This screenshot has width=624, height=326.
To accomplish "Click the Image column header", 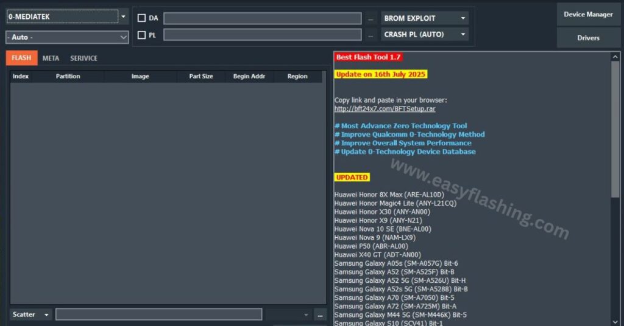I will pos(140,76).
